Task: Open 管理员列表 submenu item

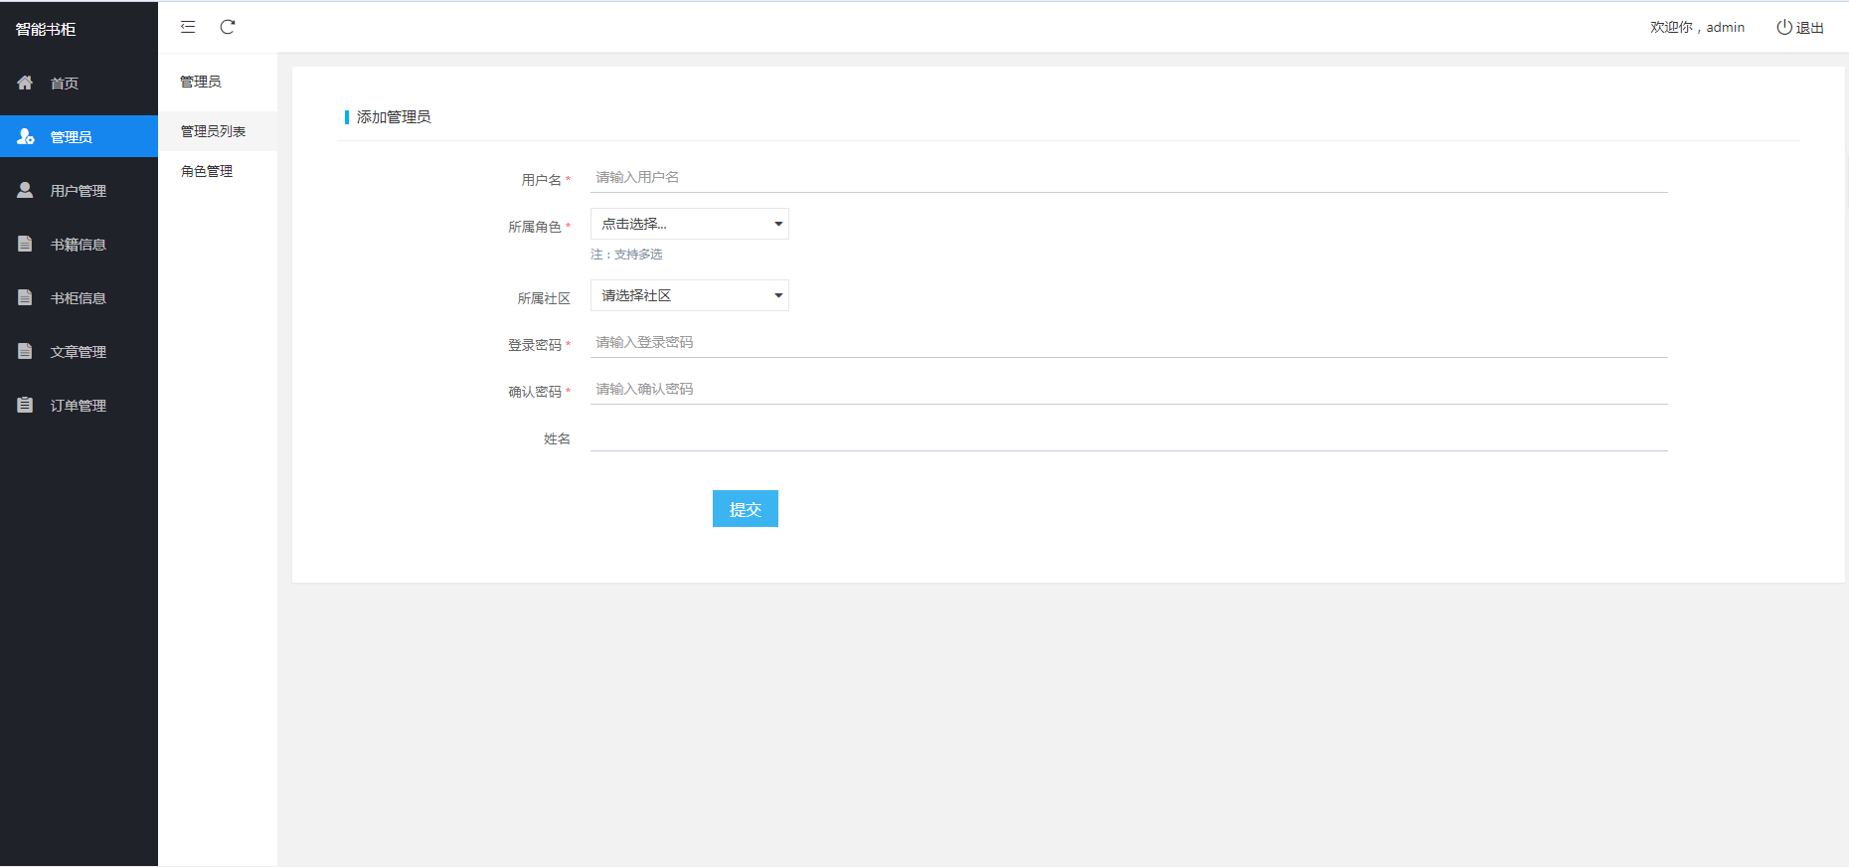Action: click(213, 131)
